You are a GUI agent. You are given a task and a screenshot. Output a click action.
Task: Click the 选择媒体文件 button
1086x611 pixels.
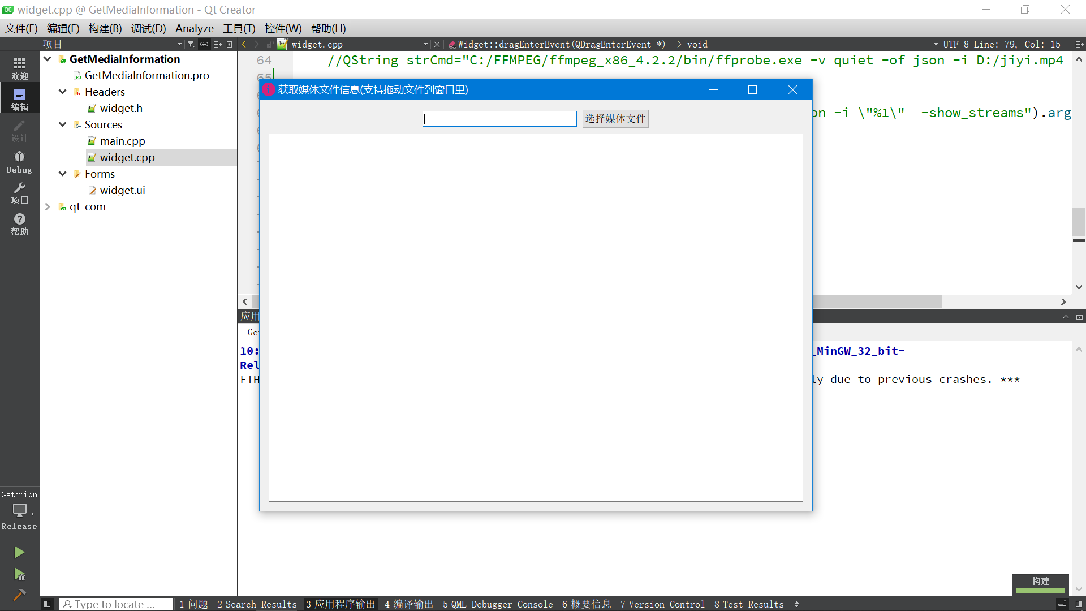coord(615,118)
